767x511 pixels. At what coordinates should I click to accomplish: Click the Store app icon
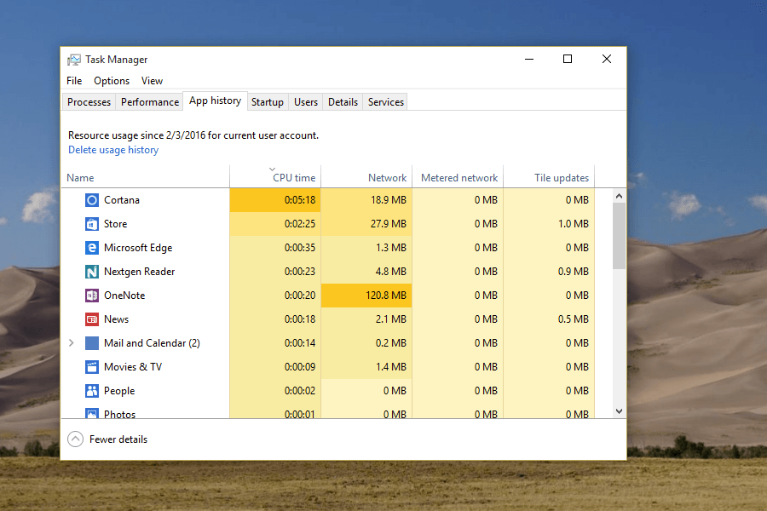[x=91, y=224]
